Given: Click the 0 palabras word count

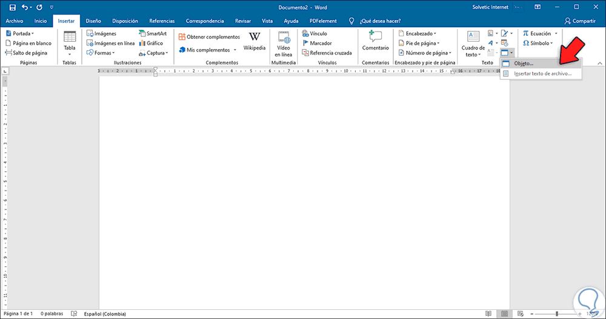Looking at the screenshot, I should tap(52, 314).
